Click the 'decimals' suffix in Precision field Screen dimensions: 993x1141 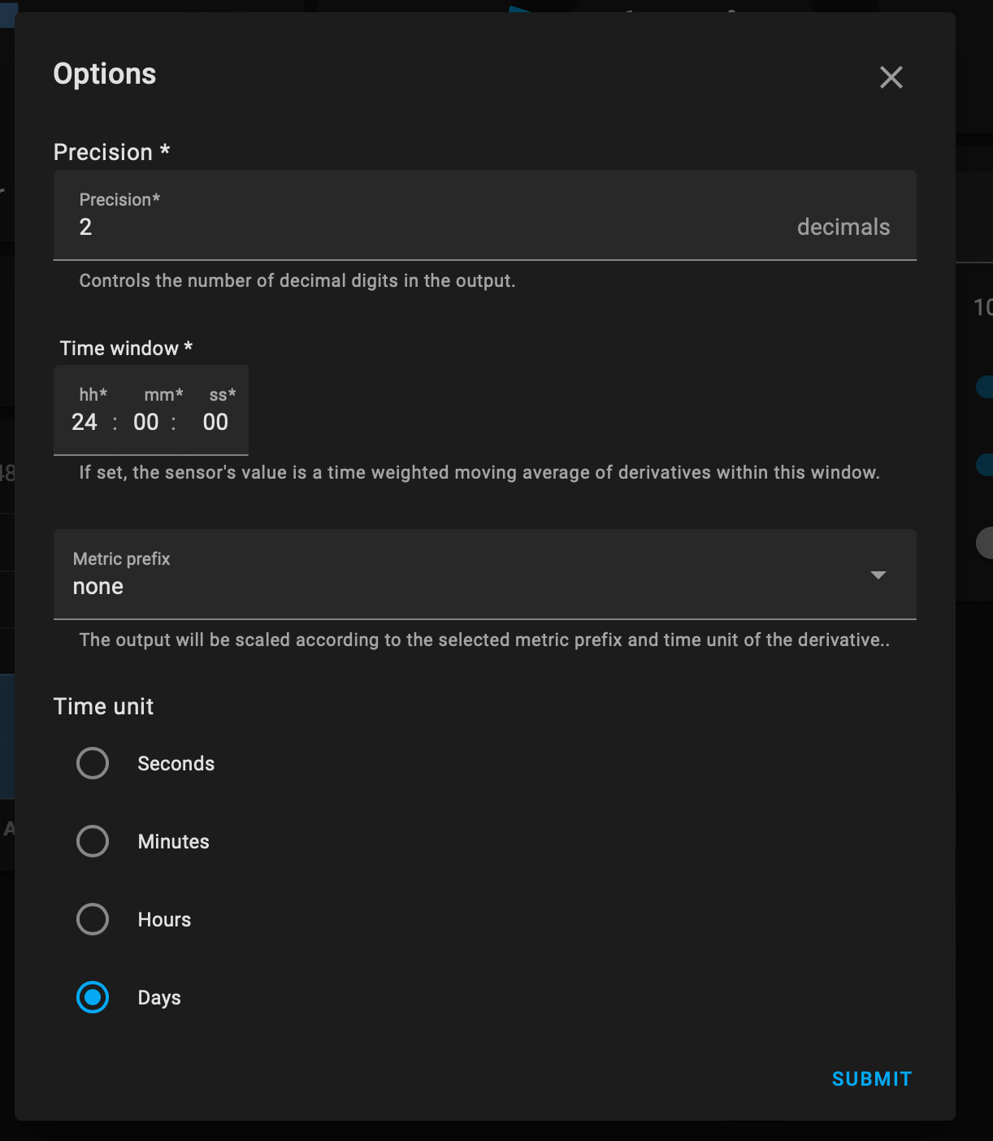[843, 228]
